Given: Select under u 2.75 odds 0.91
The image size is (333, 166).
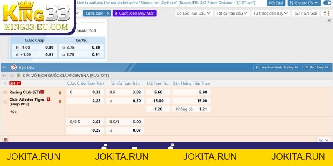Looking at the screenshot, I should 81,54.
